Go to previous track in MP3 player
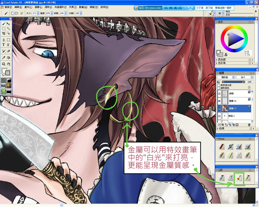This screenshot has height=207, width=259. (x=166, y=8)
